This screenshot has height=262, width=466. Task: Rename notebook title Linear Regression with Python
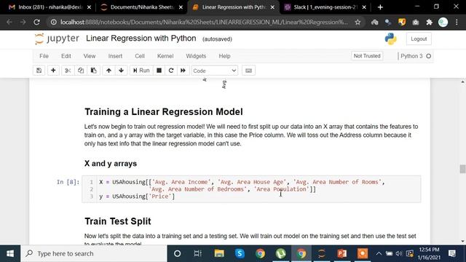point(141,39)
